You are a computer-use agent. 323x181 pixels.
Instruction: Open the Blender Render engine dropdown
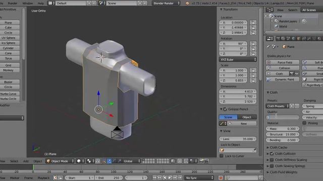coord(166,4)
